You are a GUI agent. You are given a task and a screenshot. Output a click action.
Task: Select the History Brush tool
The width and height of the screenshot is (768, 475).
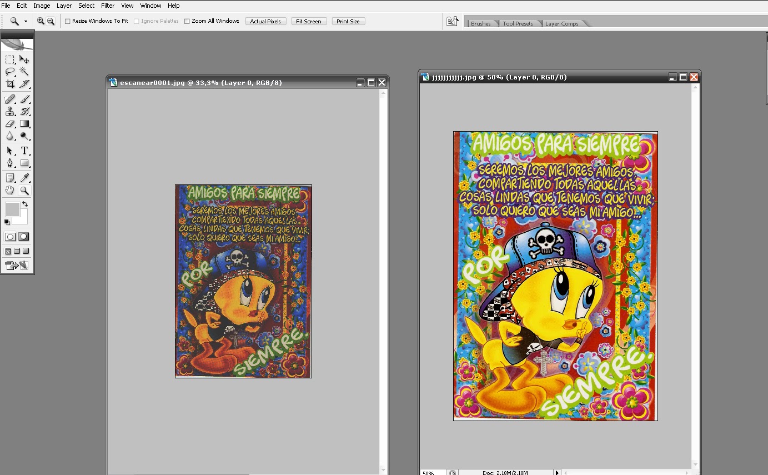click(24, 112)
